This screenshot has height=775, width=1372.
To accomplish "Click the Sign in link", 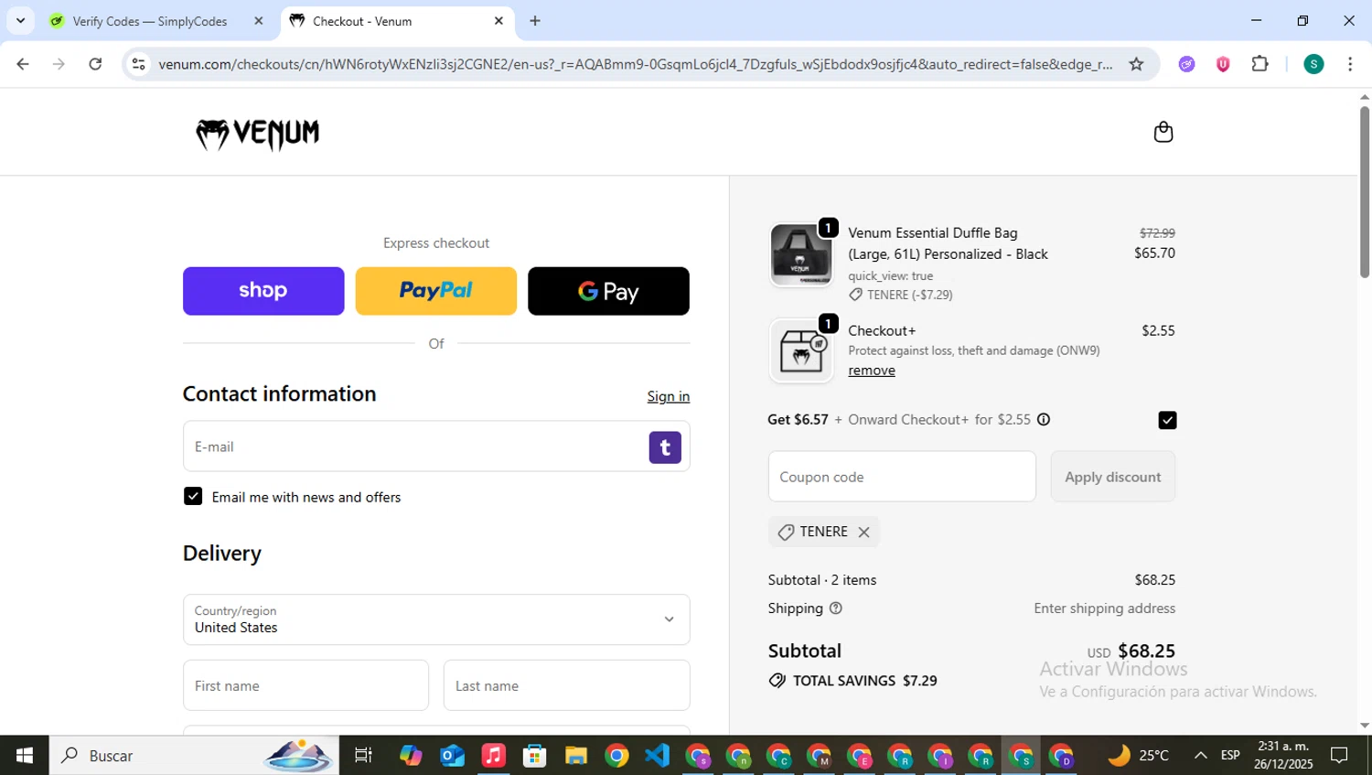I will tap(668, 396).
